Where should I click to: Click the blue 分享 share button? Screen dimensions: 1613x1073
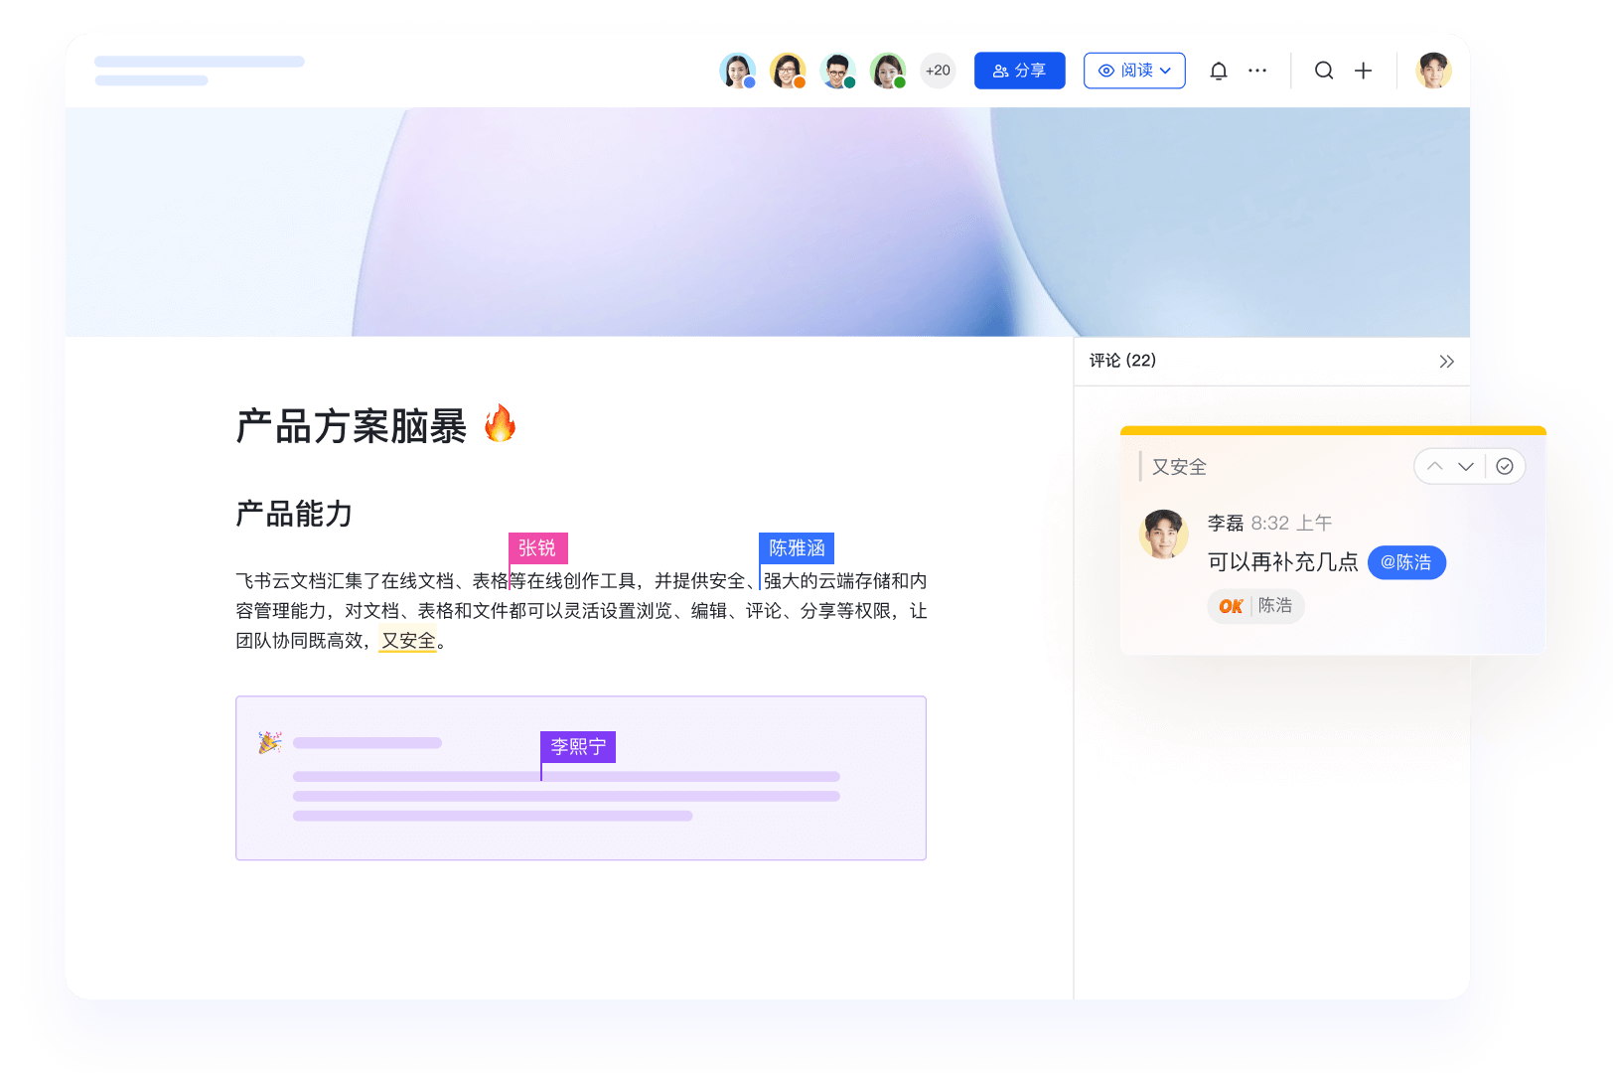tap(1019, 70)
